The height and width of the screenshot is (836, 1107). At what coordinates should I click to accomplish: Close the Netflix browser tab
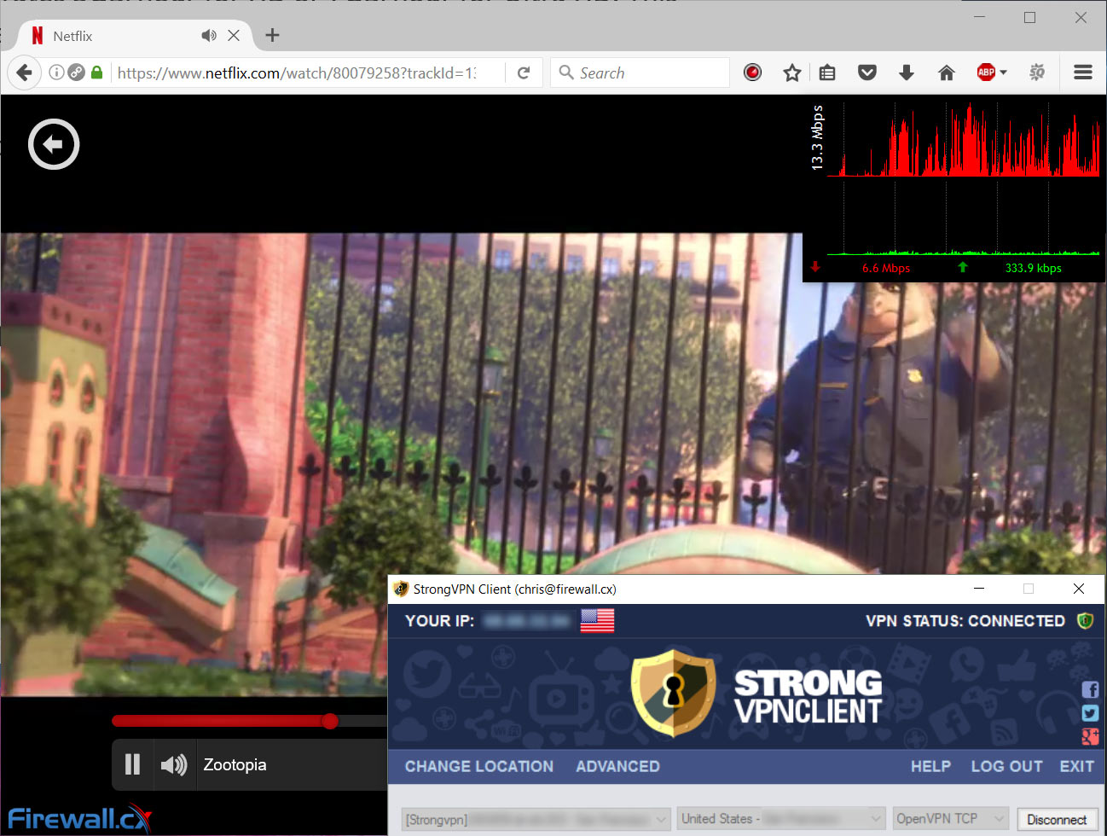pyautogui.click(x=234, y=36)
